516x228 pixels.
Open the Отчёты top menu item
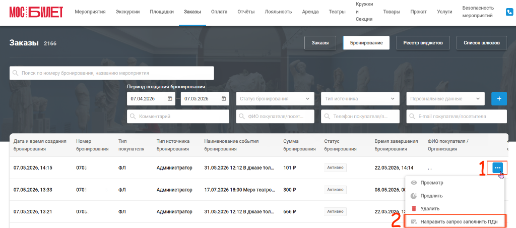click(246, 12)
